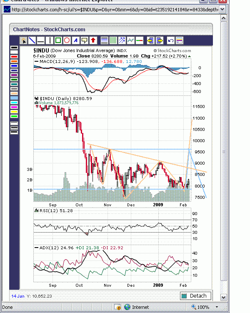Click the -DI 22.92 label
Viewport: 250px width, 313px height.
112,248
